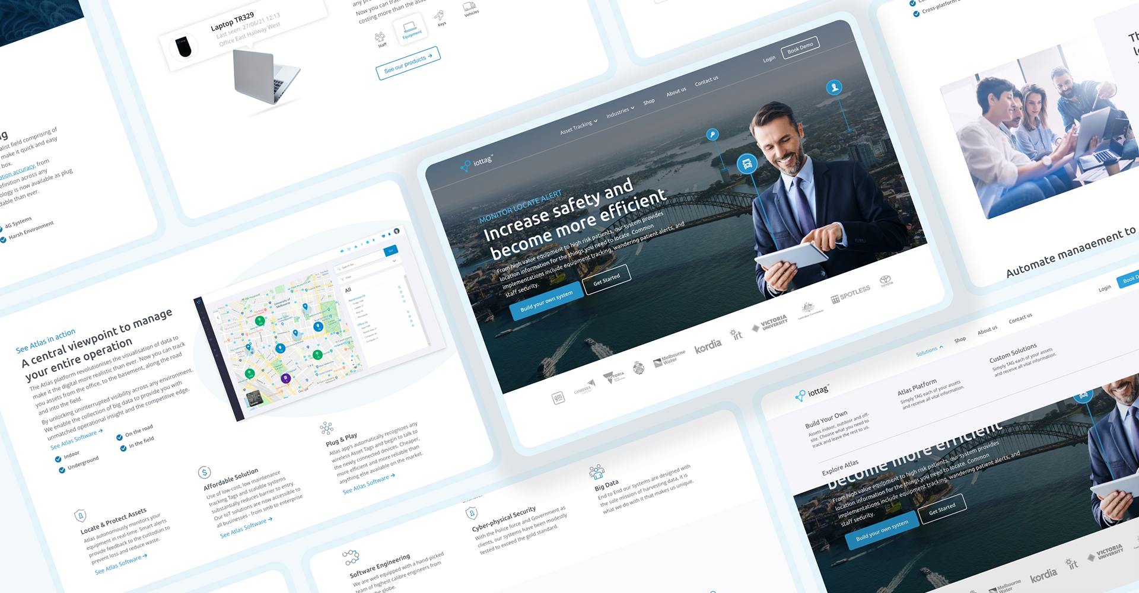This screenshot has height=593, width=1139.
Task: Click the black tag device icon on Laptop TR329 card
Action: pyautogui.click(x=184, y=46)
